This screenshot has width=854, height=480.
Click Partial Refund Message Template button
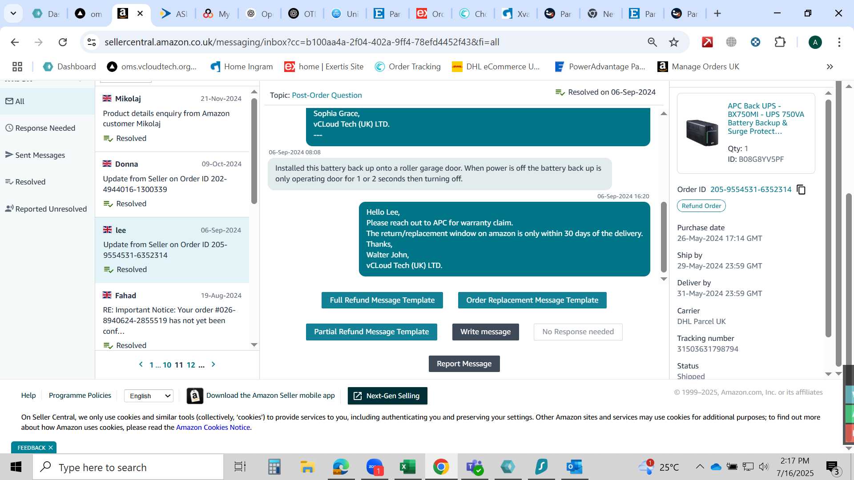click(371, 332)
